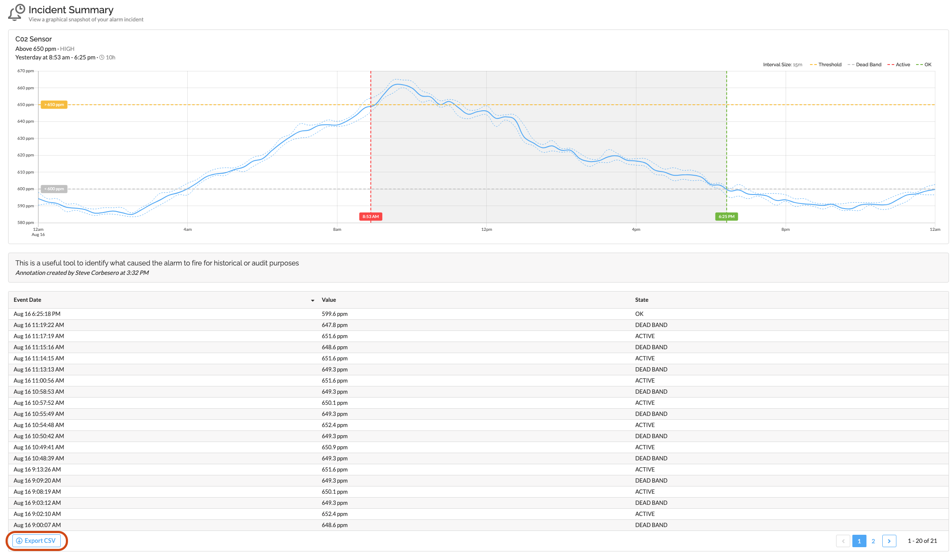Viewport: 952px width, 554px height.
Task: Select the Aug 16 10:58:53 AM event
Action: 478,392
